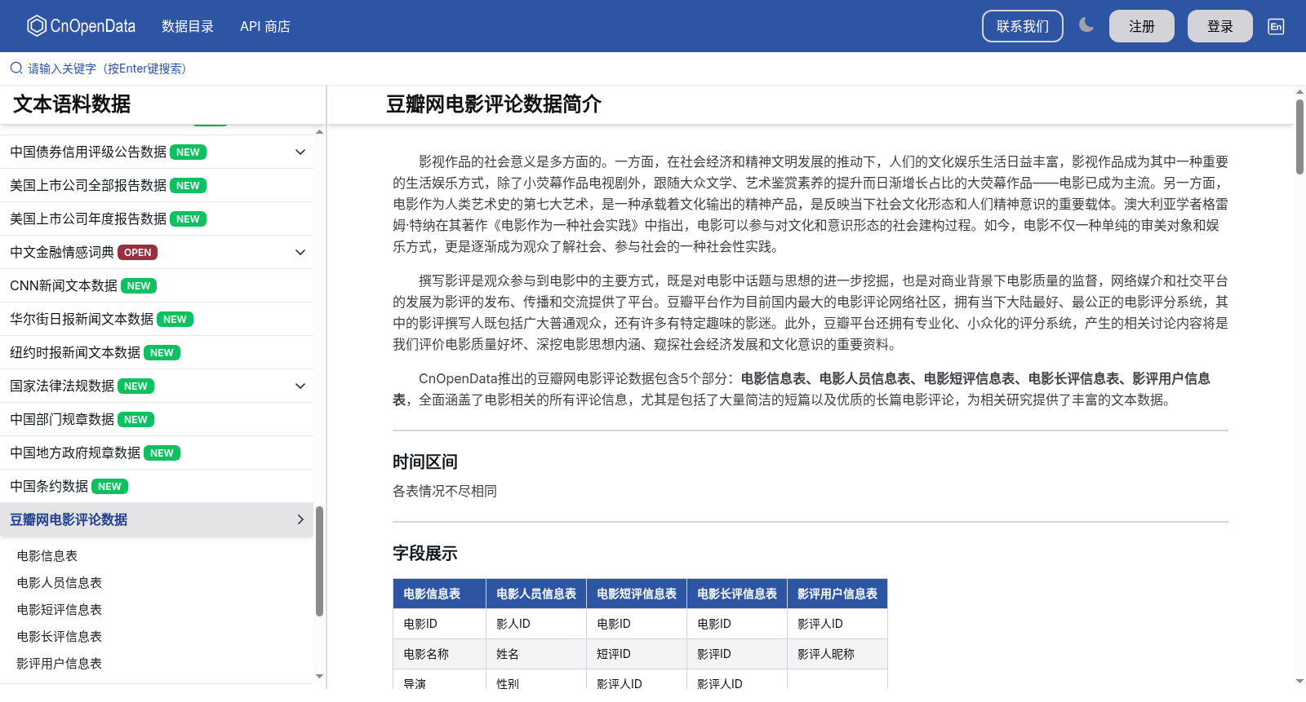Click the 电影名称 table cell
The height and width of the screenshot is (702, 1306).
point(439,654)
